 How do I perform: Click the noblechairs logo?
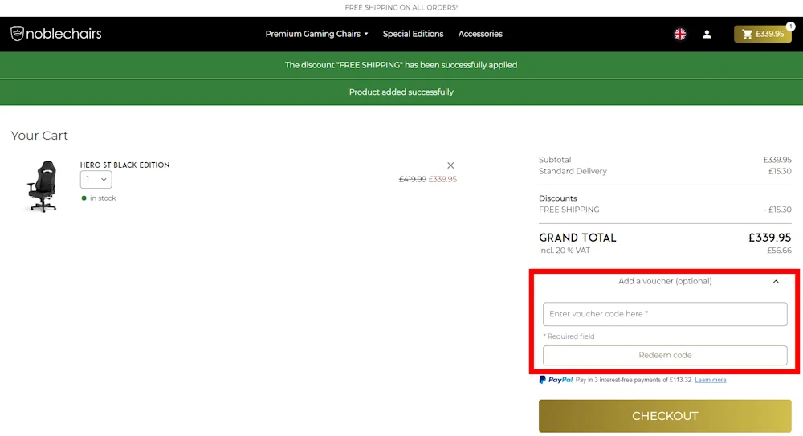[56, 34]
